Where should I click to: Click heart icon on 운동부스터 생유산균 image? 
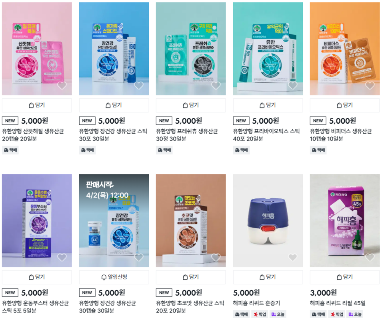pos(62,257)
